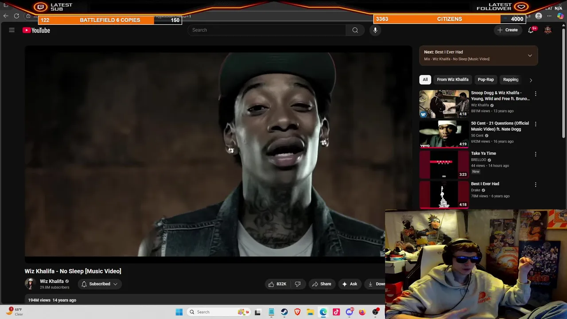Viewport: 567px width, 319px height.
Task: Select the Rapping filter chip
Action: click(511, 80)
